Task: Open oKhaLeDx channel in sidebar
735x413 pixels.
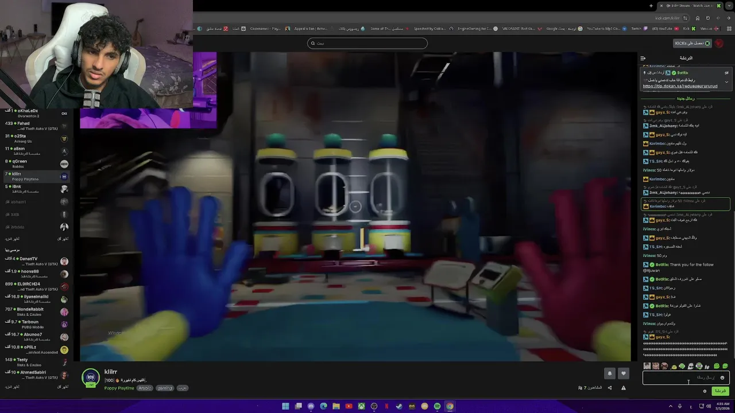Action: 36,113
